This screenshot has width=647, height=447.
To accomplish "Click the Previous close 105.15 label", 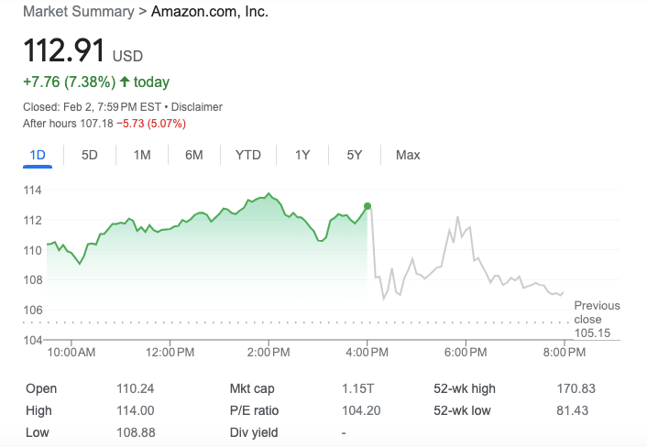I will point(597,319).
